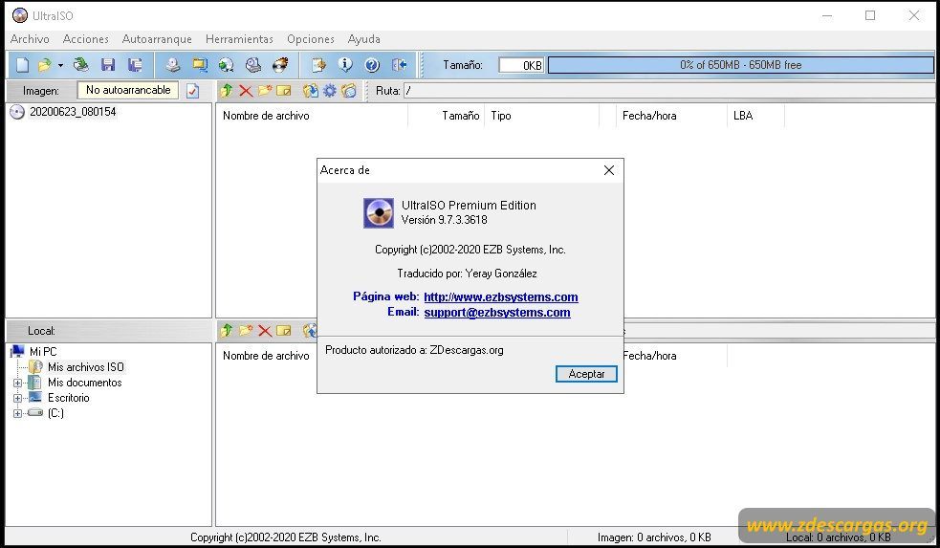This screenshot has height=548, width=940.
Task: Select Mis archivos ISO folder
Action: tap(86, 367)
